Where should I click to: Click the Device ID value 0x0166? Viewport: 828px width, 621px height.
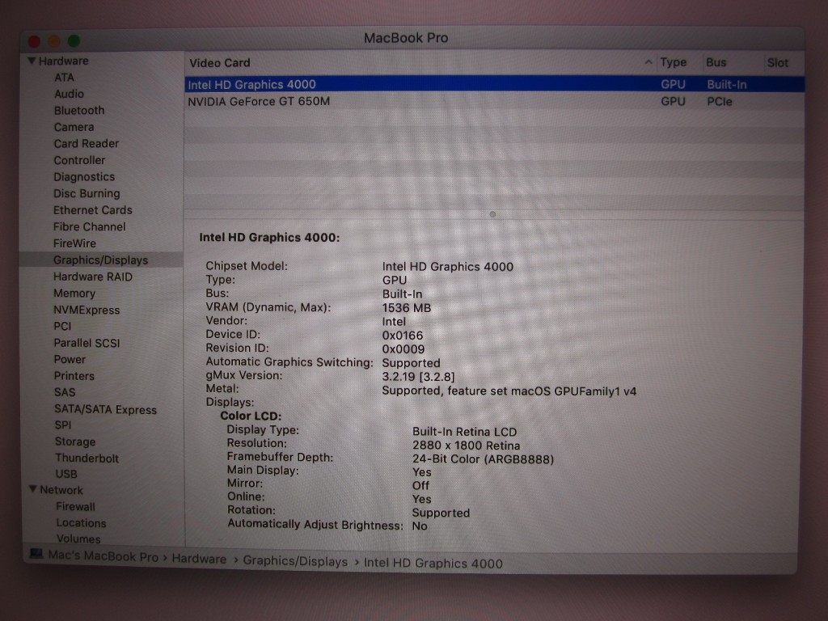(x=403, y=336)
